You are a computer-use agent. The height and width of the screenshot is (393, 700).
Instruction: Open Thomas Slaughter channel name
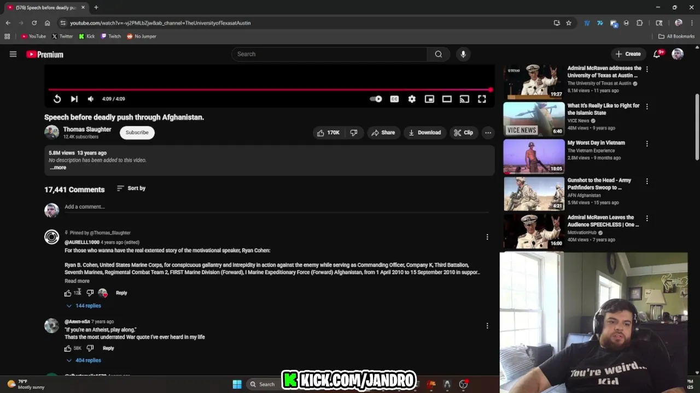click(x=87, y=129)
